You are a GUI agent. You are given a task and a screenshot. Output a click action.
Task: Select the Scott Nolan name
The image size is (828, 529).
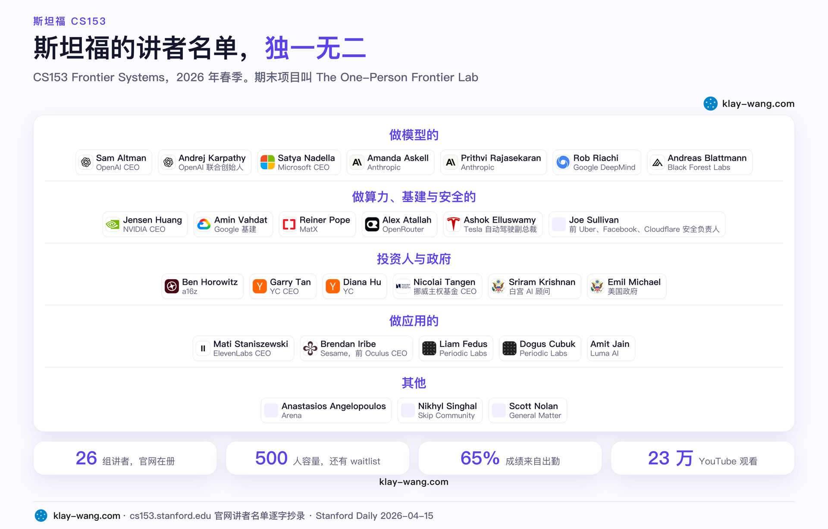533,406
